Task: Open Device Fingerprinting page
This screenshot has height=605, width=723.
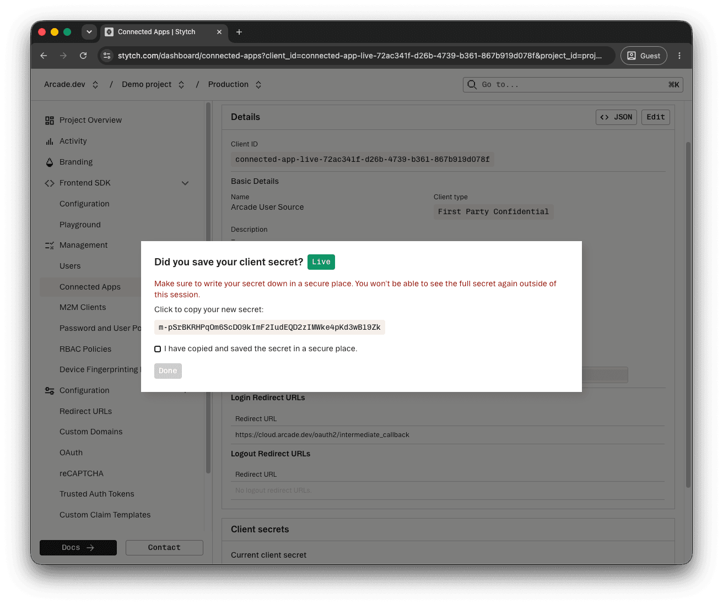Action: pyautogui.click(x=100, y=370)
